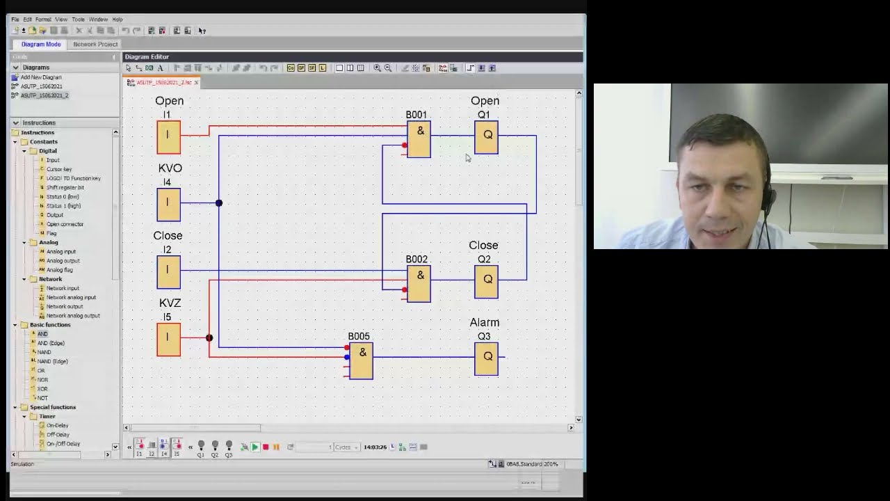The width and height of the screenshot is (890, 501).
Task: Upload LOGO to PC icon in main toolbar
Action: (188, 31)
